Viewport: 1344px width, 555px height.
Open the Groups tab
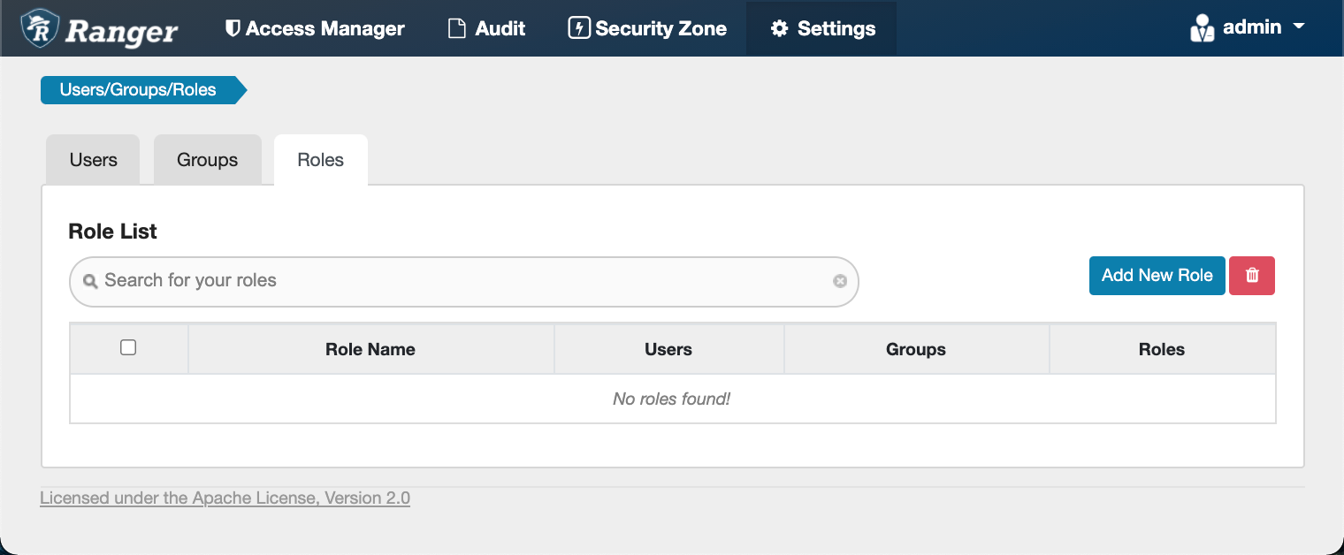click(207, 159)
